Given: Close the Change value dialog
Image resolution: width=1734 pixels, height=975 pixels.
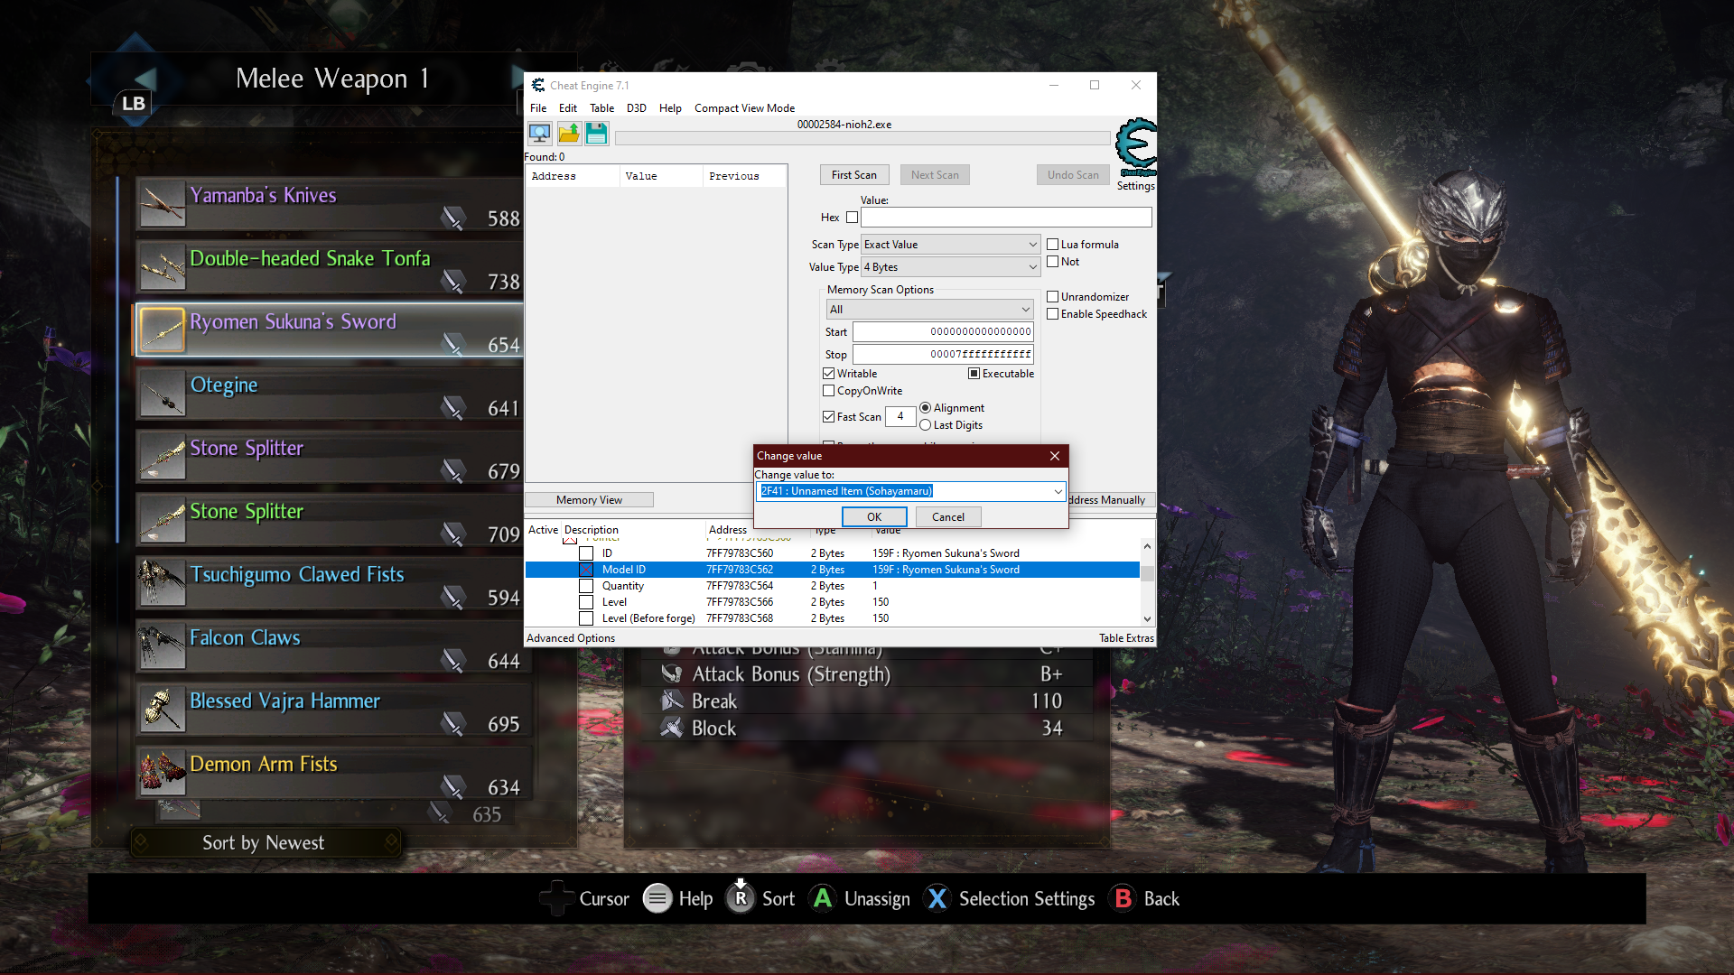Looking at the screenshot, I should pos(1055,456).
